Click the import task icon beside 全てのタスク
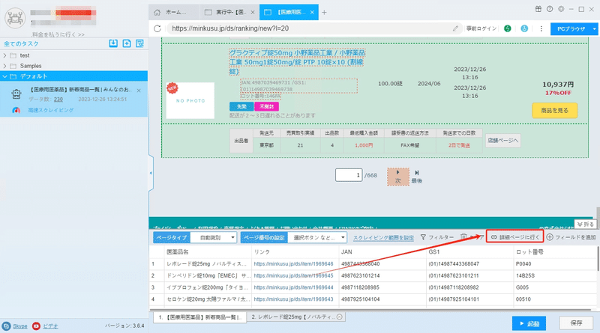The width and height of the screenshot is (600, 333). point(113,43)
